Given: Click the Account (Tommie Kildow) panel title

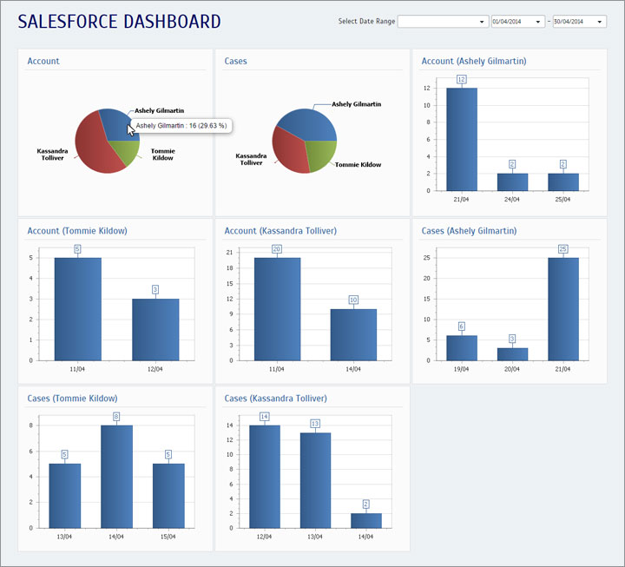Looking at the screenshot, I should (77, 231).
